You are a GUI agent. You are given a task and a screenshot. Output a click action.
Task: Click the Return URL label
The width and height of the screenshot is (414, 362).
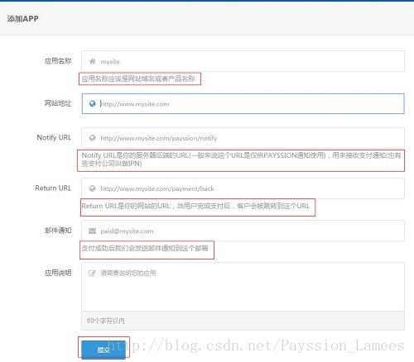pos(53,188)
